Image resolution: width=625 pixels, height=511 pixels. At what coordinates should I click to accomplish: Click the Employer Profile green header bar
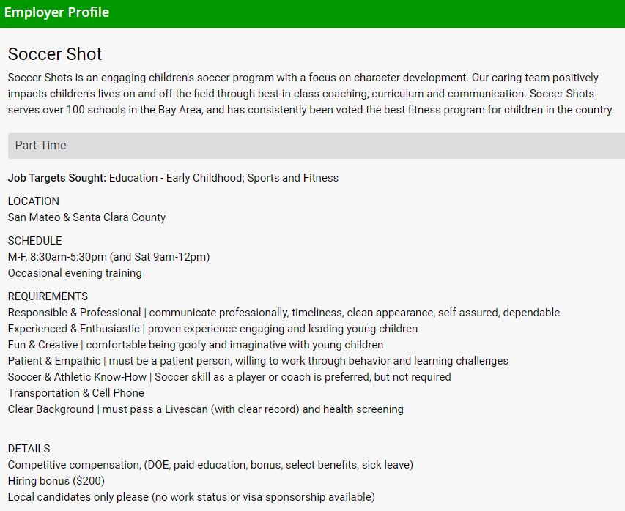click(x=312, y=13)
